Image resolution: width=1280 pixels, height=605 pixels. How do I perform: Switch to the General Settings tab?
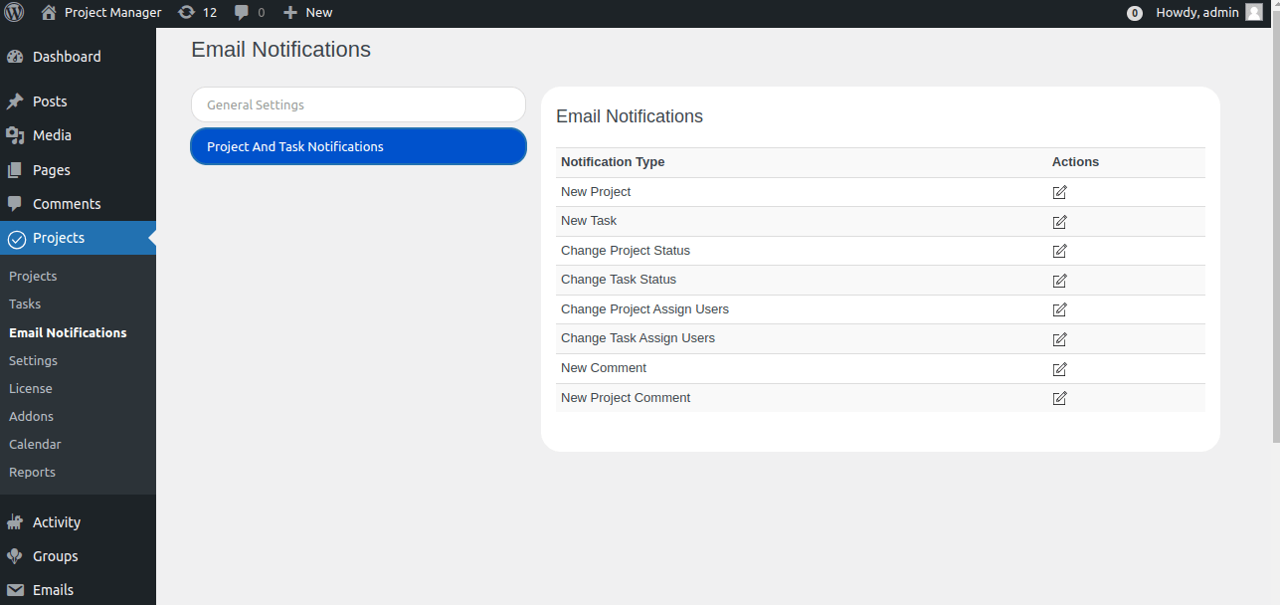tap(358, 104)
